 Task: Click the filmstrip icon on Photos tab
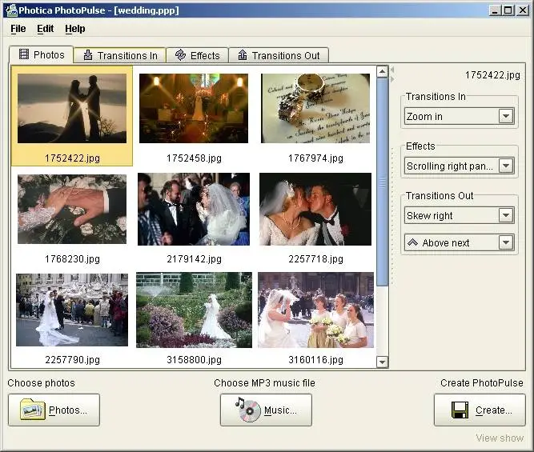[24, 54]
